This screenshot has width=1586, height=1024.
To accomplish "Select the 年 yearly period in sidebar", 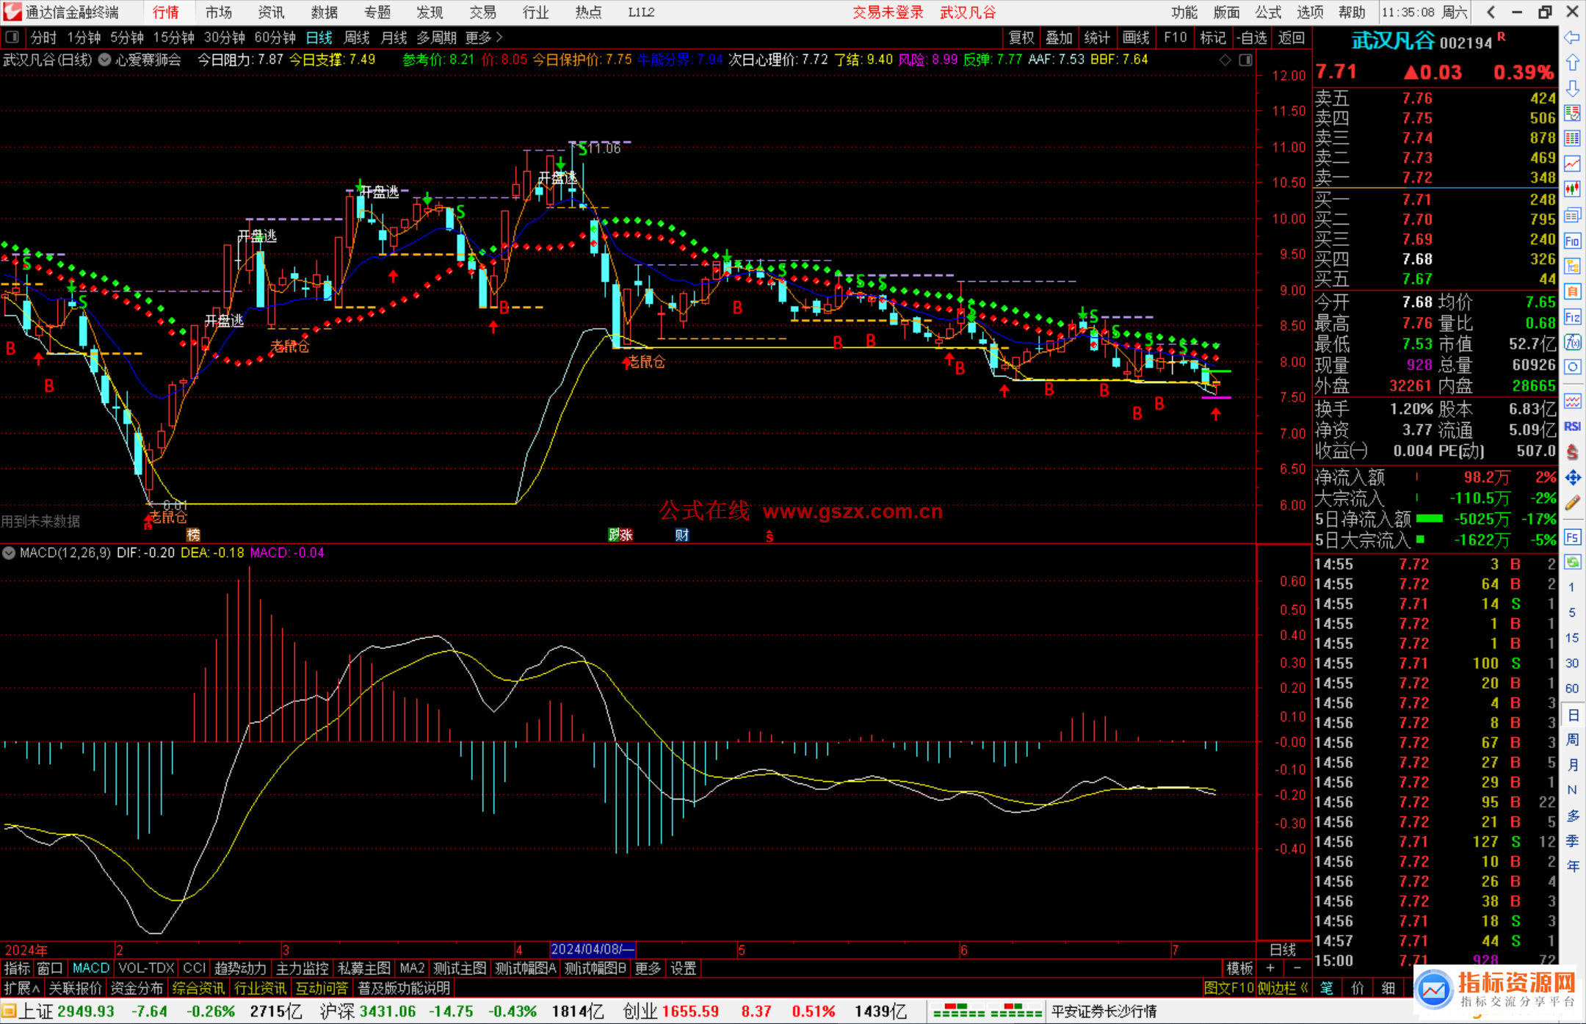I will [x=1572, y=866].
